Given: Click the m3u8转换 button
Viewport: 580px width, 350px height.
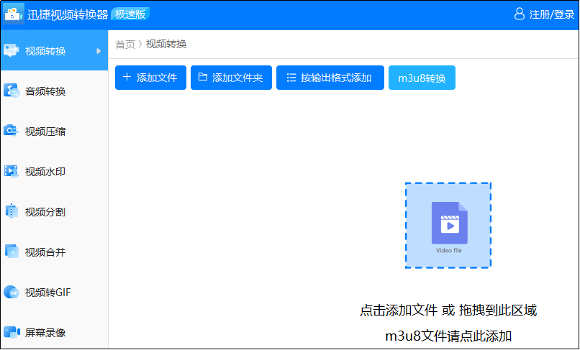Looking at the screenshot, I should (422, 78).
